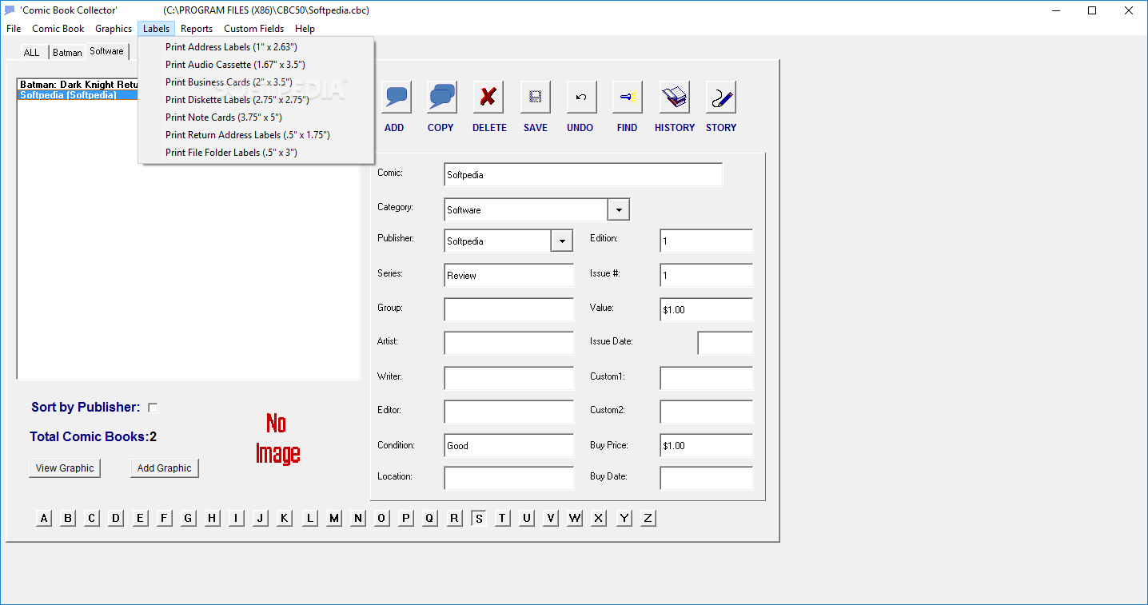
Task: Click the SAVE toolbar icon
Action: point(536,98)
